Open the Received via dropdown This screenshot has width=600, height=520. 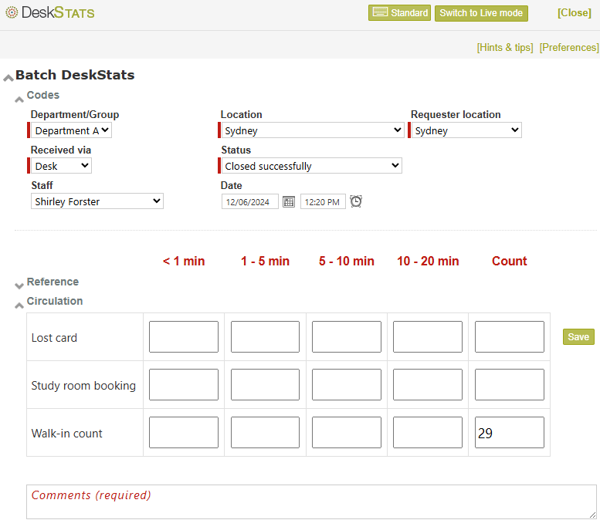(x=61, y=166)
